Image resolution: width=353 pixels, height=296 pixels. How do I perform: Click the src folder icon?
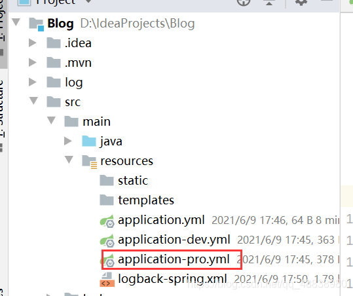[54, 102]
